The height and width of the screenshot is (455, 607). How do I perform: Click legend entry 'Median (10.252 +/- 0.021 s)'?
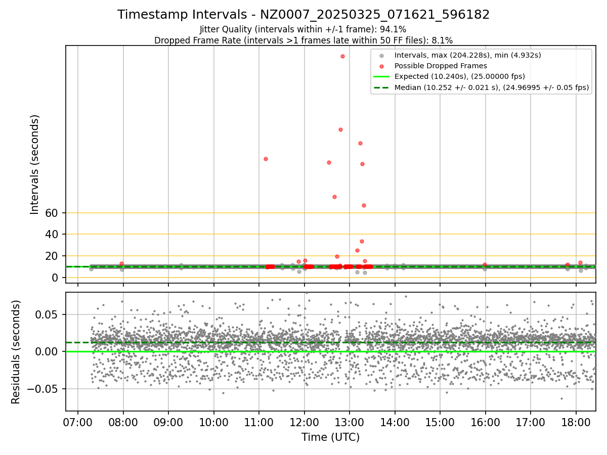(x=492, y=87)
